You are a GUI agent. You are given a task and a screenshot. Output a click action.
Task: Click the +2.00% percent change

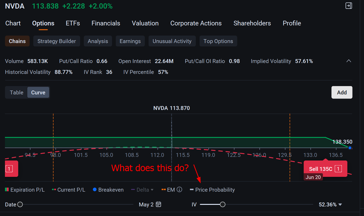(x=101, y=6)
